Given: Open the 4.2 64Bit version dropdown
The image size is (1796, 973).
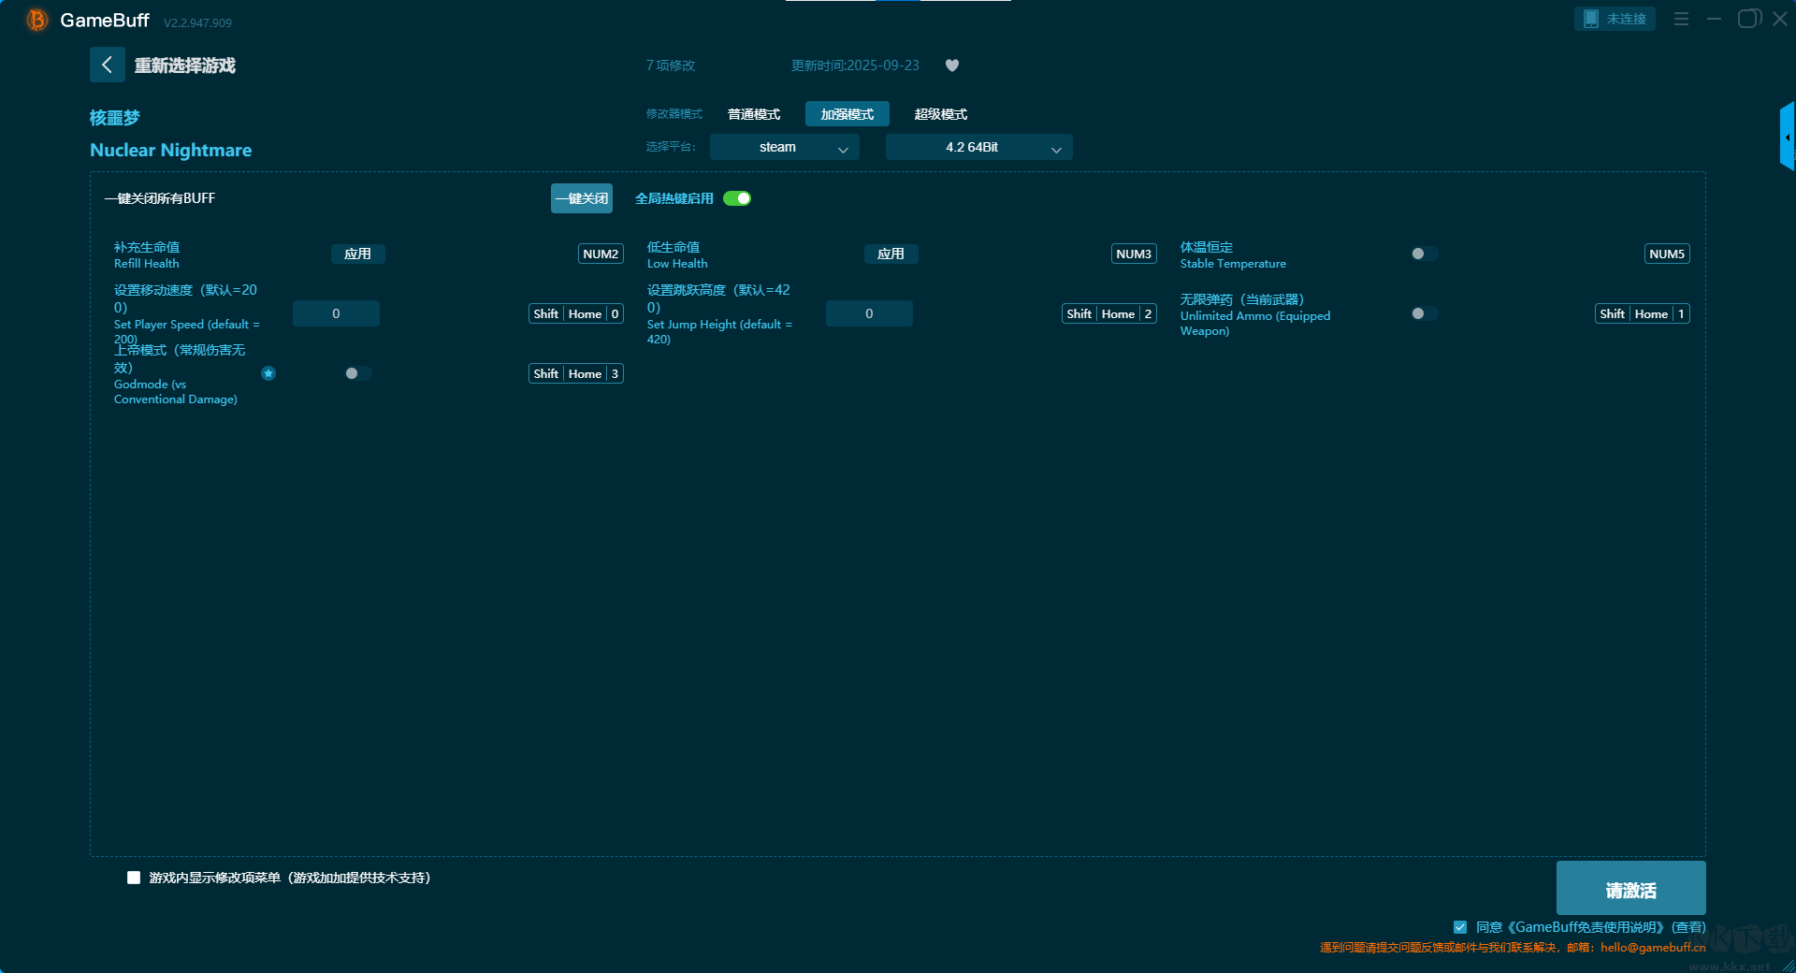Looking at the screenshot, I should point(978,147).
